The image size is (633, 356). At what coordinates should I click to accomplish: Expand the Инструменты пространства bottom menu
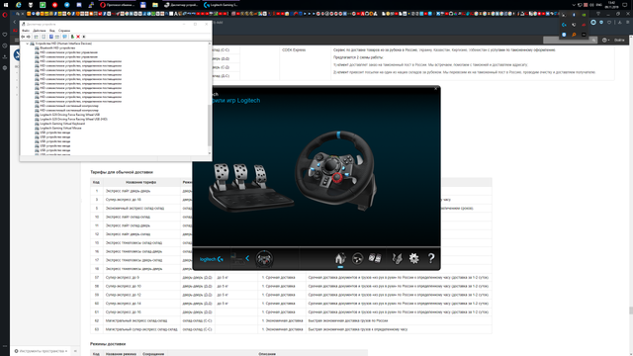click(41, 351)
